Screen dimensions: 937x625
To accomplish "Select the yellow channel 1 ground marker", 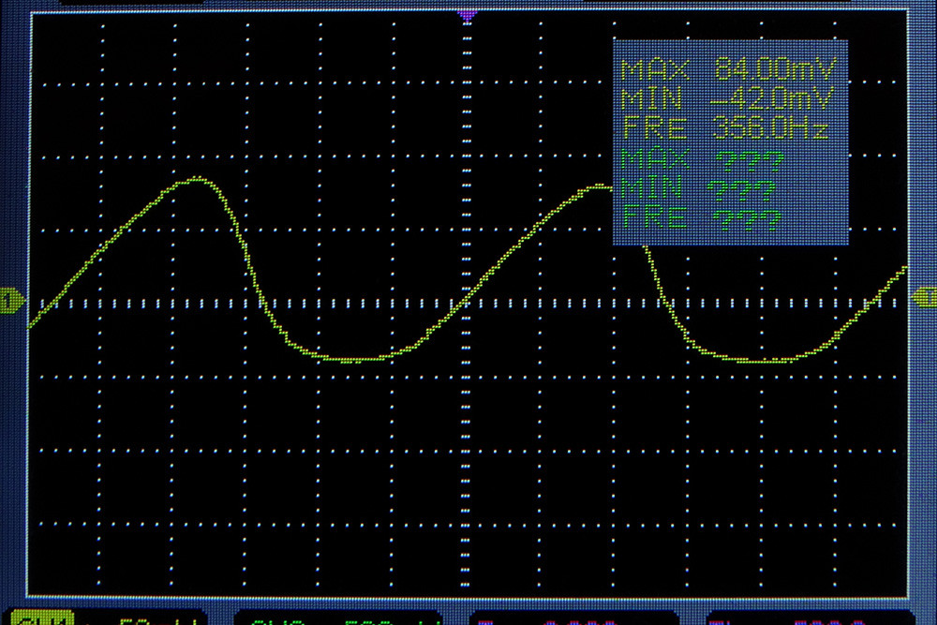I will pos(13,300).
